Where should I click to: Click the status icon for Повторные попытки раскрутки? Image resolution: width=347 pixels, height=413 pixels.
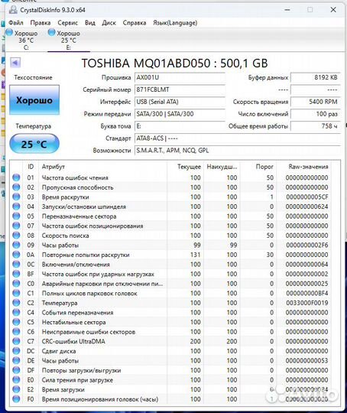pos(16,255)
